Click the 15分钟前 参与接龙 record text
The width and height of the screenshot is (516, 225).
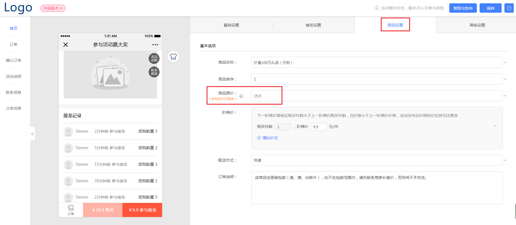111,164
